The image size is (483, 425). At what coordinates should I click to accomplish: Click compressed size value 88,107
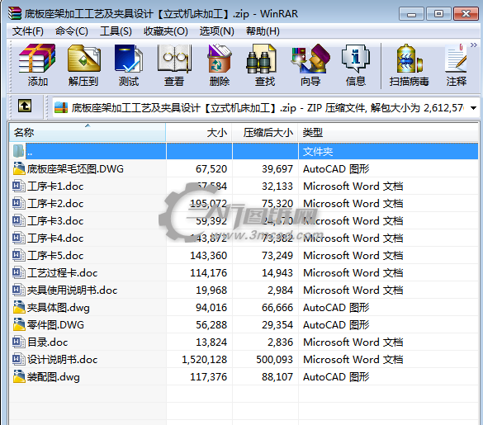[x=277, y=377]
